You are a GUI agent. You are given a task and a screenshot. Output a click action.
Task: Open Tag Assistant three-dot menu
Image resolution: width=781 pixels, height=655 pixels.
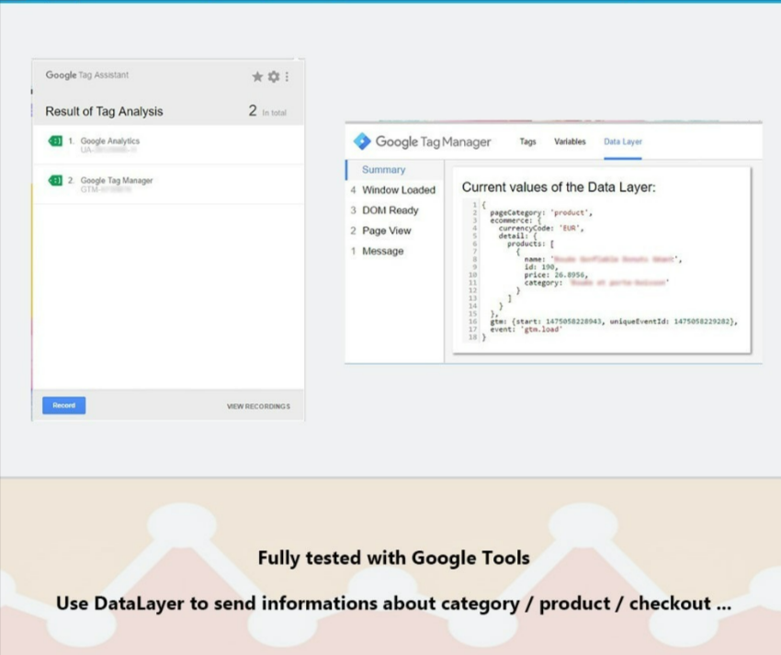click(x=287, y=76)
